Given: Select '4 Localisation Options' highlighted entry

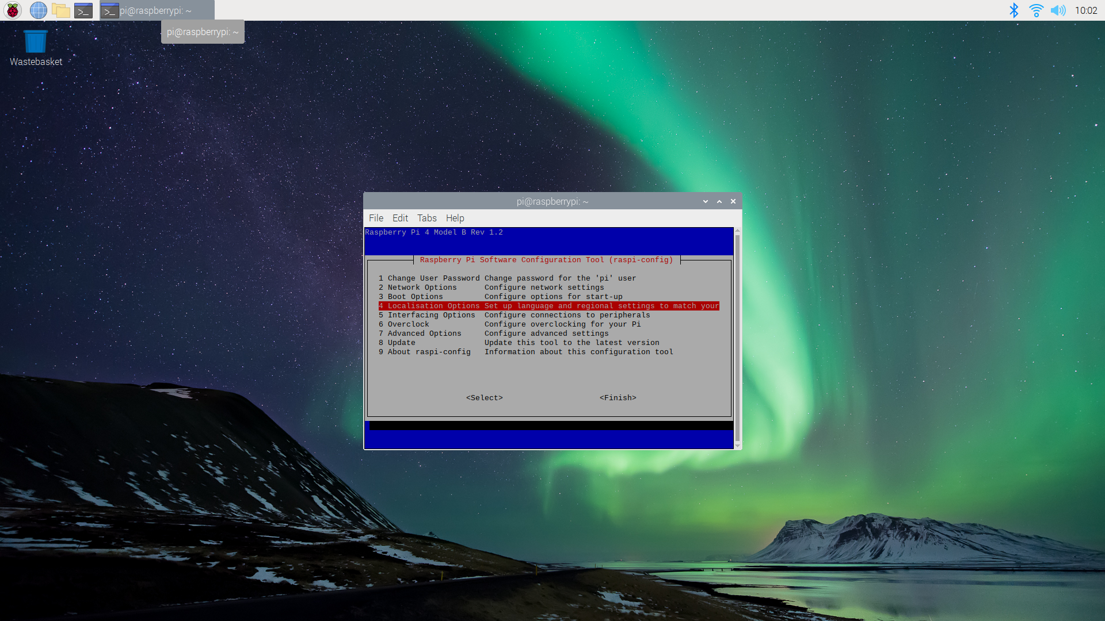Looking at the screenshot, I should pyautogui.click(x=548, y=306).
